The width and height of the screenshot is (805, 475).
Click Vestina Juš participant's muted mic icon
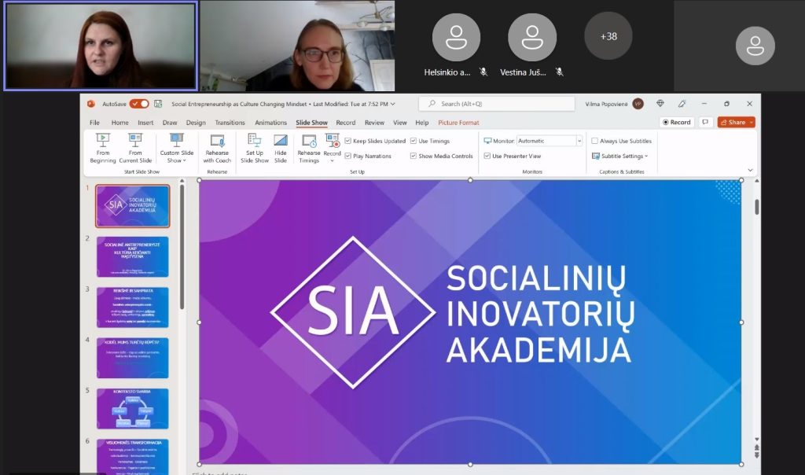click(x=560, y=72)
